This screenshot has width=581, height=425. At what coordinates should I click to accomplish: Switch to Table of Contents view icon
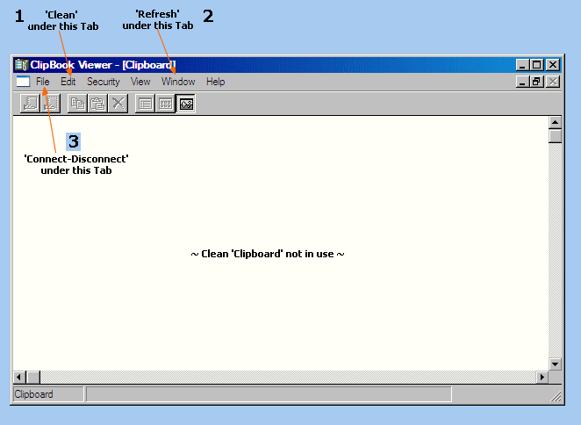click(x=146, y=104)
